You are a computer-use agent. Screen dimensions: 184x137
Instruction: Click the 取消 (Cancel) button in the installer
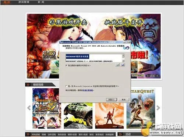[x=124, y=100]
